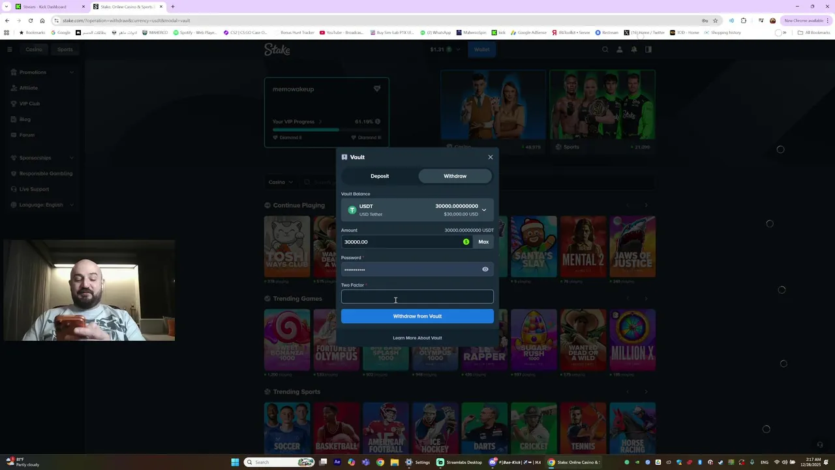Open notifications bell icon
The image size is (835, 470).
633,50
